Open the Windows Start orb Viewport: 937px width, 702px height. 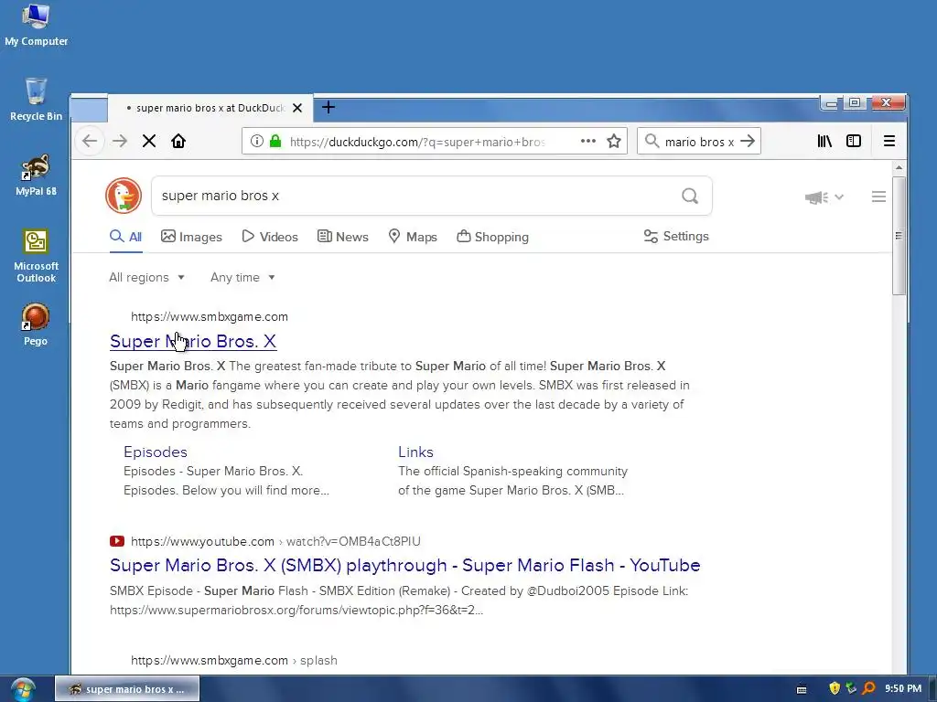[23, 689]
